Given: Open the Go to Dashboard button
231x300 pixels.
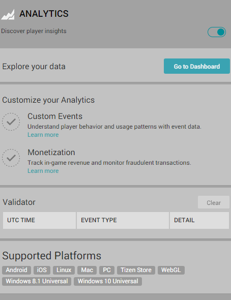Looking at the screenshot, I should [197, 66].
